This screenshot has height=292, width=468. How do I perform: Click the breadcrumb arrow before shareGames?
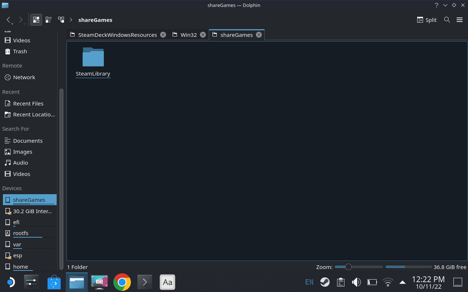[71, 20]
